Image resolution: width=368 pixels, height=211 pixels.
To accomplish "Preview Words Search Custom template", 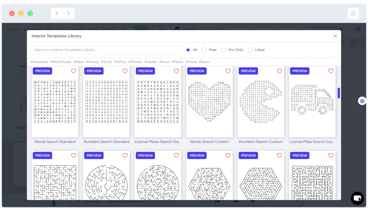I will click(x=197, y=71).
